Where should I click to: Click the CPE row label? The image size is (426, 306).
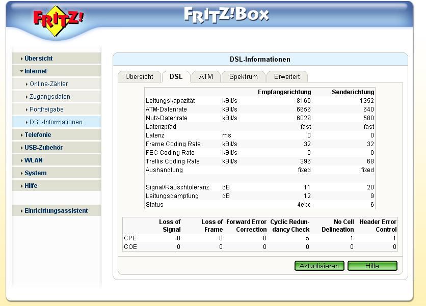coord(130,238)
